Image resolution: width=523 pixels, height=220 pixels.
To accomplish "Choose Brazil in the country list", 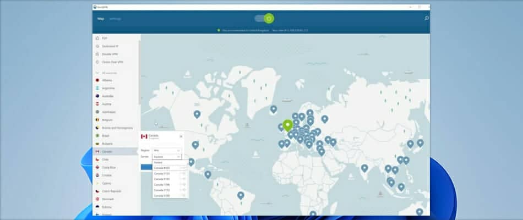I will tap(116, 136).
